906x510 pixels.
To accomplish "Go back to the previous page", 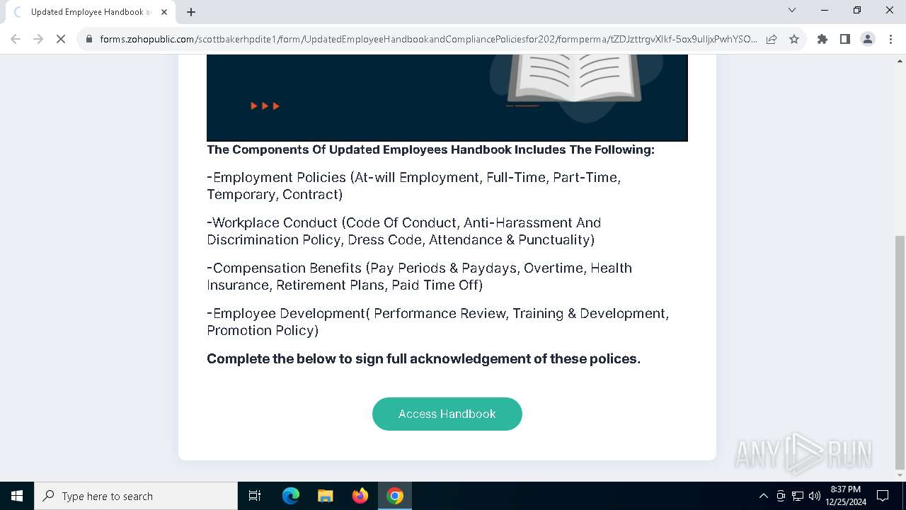I will point(16,39).
